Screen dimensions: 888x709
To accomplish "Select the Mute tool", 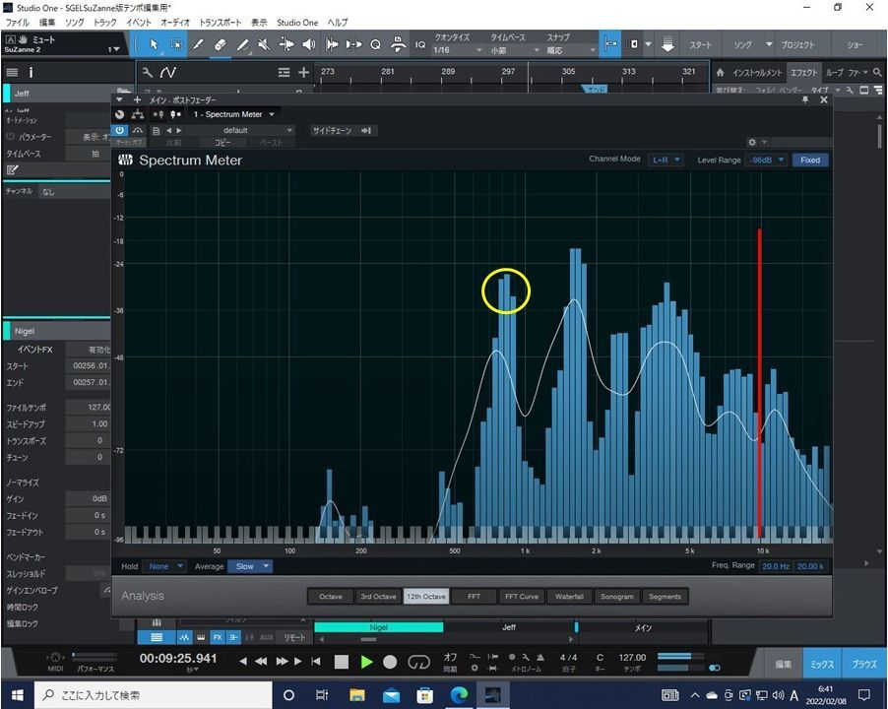I will coord(264,44).
